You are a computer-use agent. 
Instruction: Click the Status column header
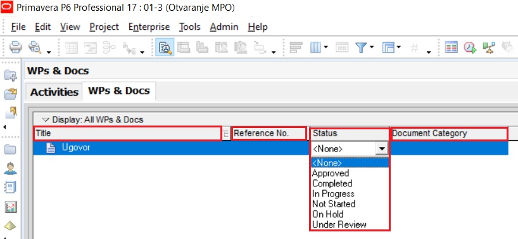(350, 134)
